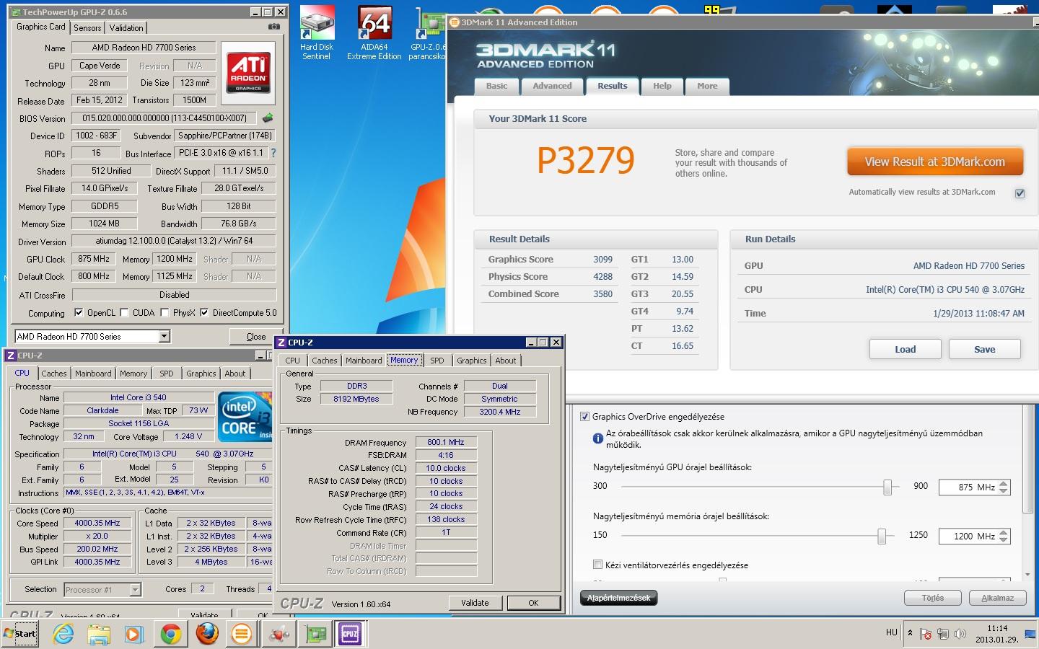Switch to the GPU-Z taskbar icon

coord(315,634)
